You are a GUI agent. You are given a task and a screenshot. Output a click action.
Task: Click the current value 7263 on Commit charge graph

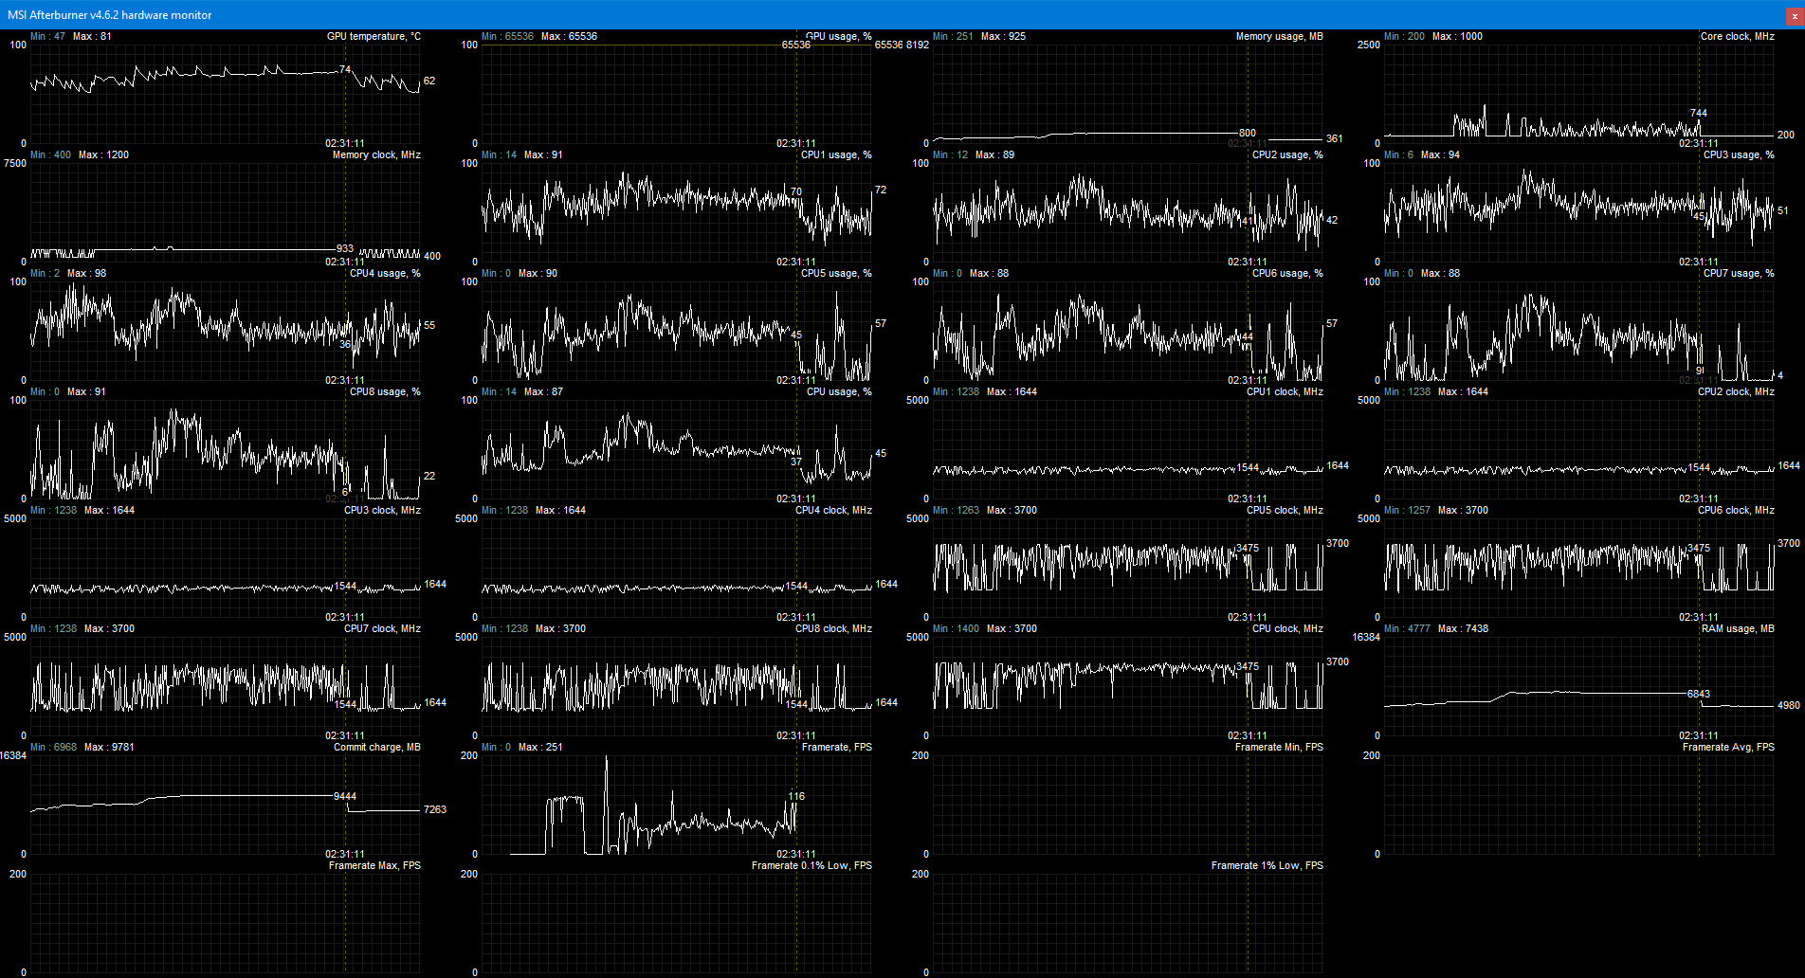coord(435,809)
